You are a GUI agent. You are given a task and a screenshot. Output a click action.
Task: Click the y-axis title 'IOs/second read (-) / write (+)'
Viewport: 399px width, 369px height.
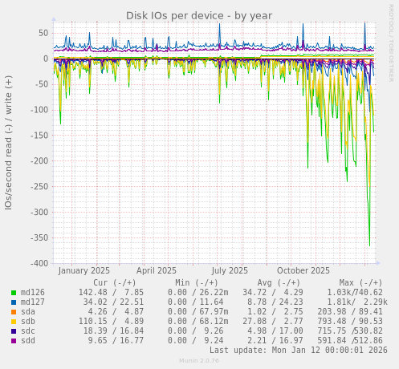pyautogui.click(x=8, y=143)
